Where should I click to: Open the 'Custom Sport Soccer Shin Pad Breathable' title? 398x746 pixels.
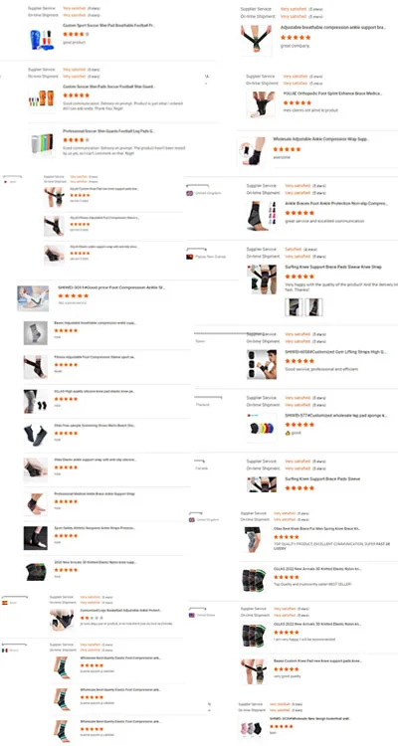point(109,25)
